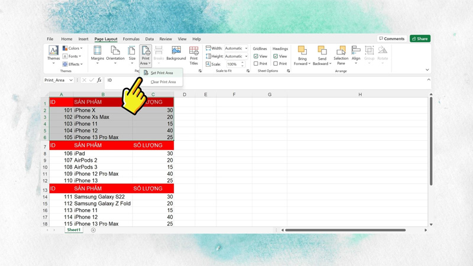Open the Help tab
Screen dimensions: 473x266
[x=197, y=39]
